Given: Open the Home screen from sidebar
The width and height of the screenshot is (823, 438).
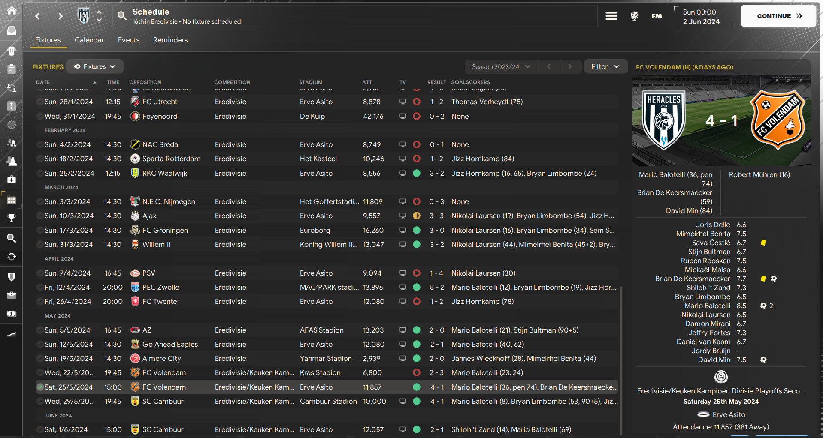Looking at the screenshot, I should 12,11.
